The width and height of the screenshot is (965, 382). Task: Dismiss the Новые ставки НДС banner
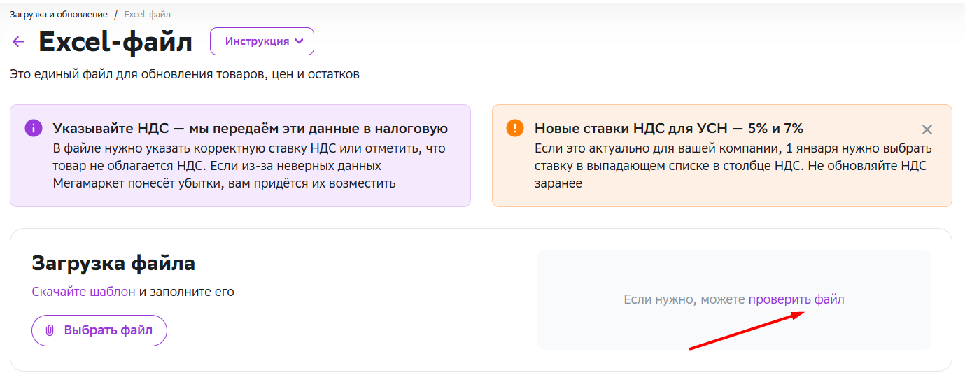[x=927, y=129]
